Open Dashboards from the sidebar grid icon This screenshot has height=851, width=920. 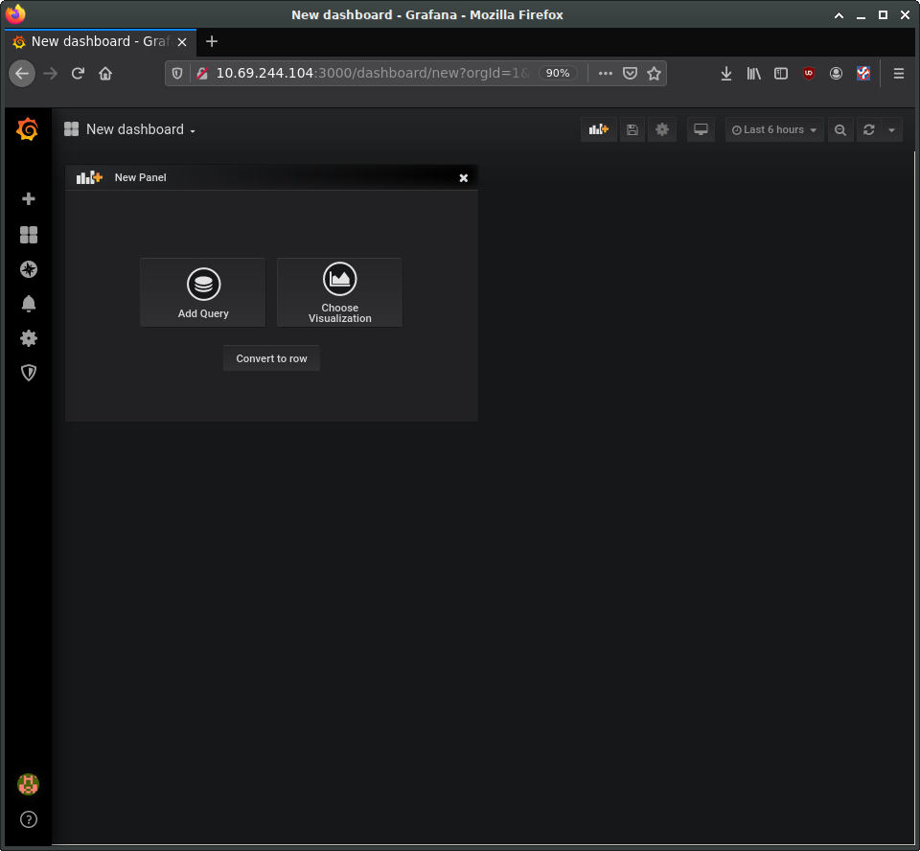(x=28, y=235)
